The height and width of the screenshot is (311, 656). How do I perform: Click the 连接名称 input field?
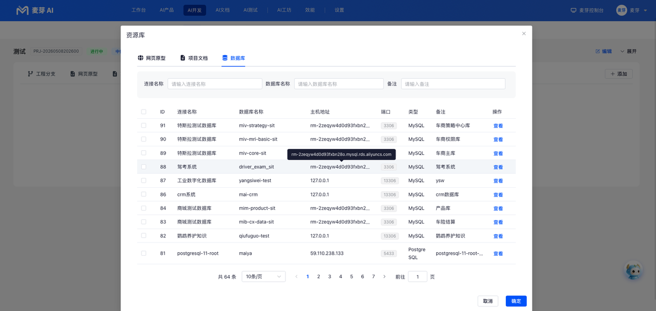215,84
